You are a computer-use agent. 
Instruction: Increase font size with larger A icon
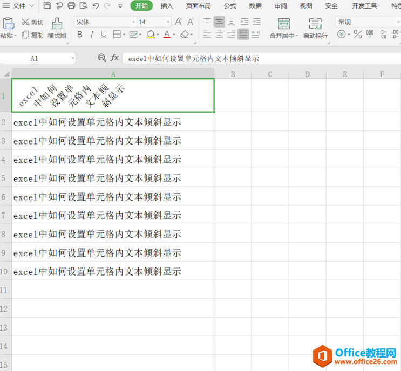179,22
